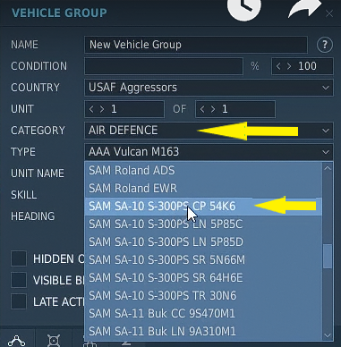This screenshot has height=347, width=341.
Task: Open the triggered actions tab icon
Action: click(x=54, y=341)
